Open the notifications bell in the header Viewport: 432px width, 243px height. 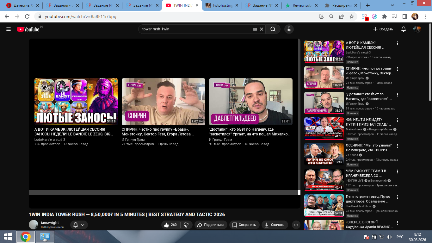pos(403,29)
